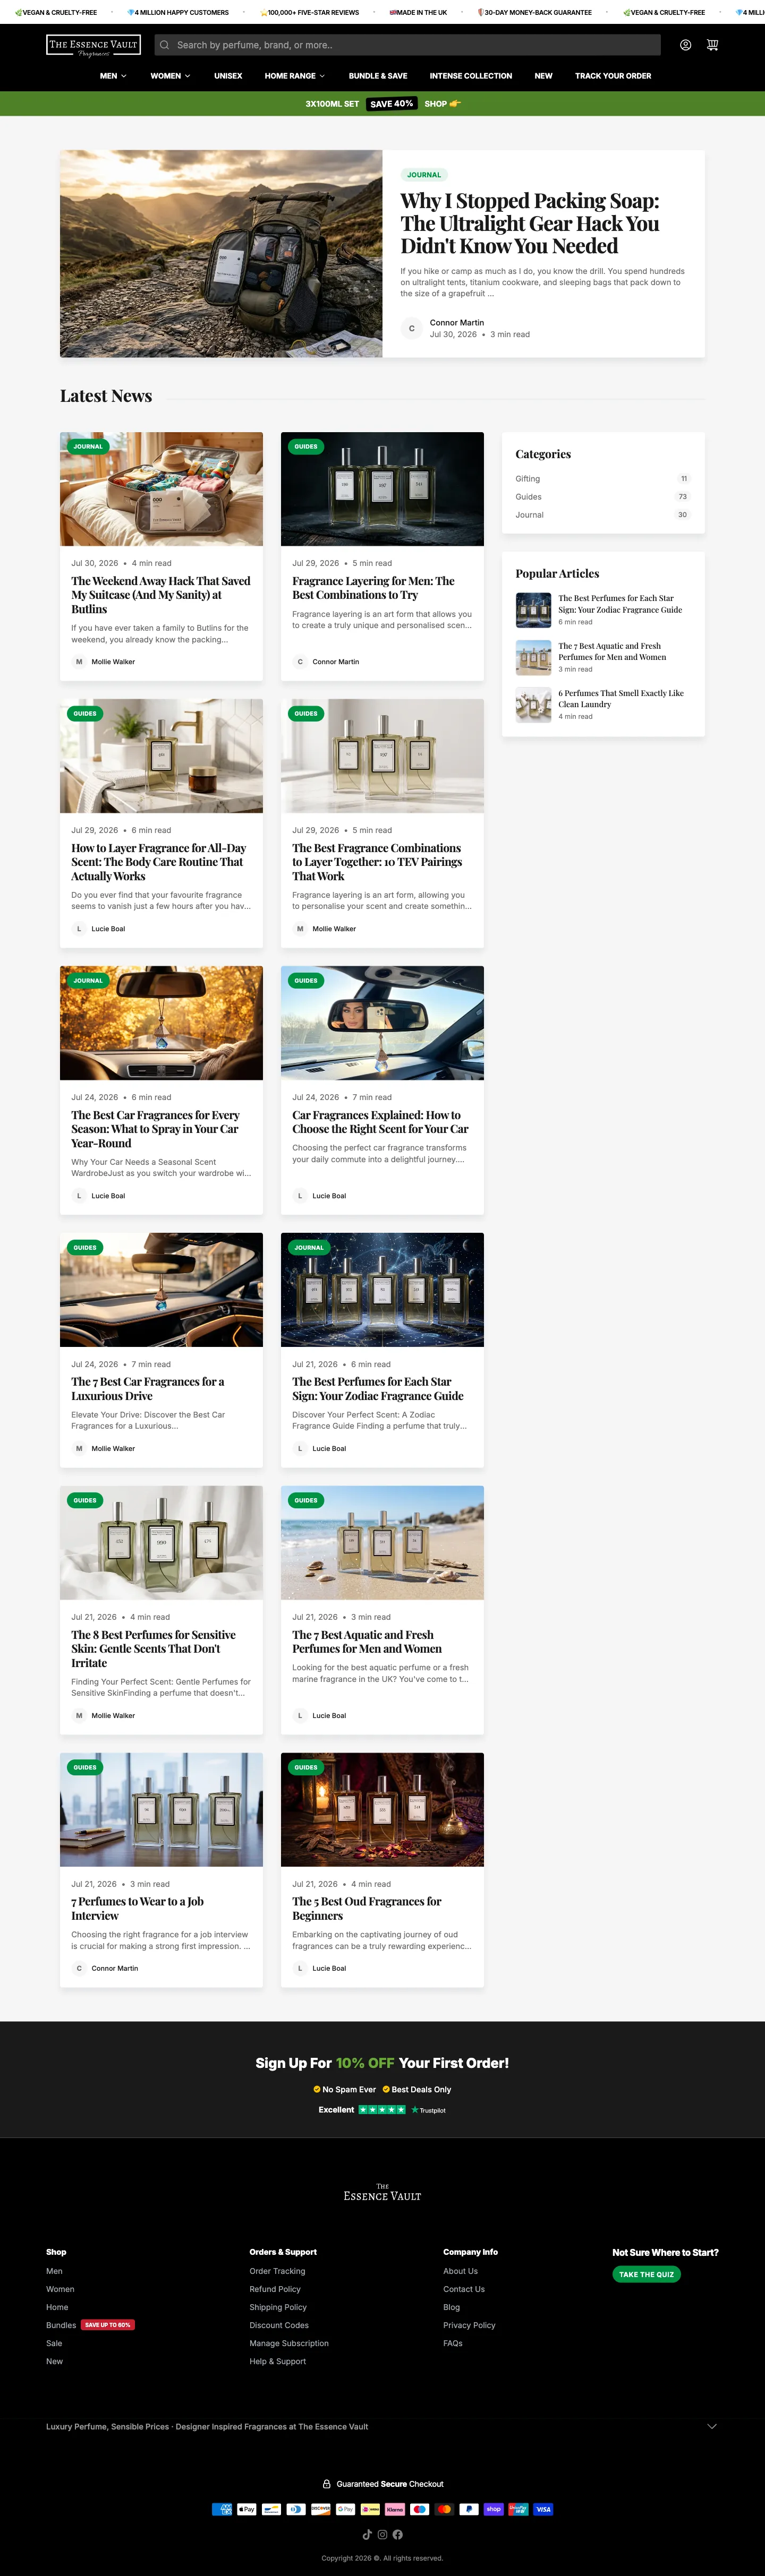
Task: Click the Diners Club payment icon
Action: (x=296, y=2509)
